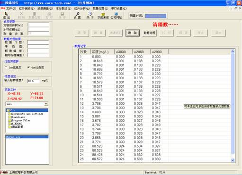Select the Program Files folder

point(19,120)
